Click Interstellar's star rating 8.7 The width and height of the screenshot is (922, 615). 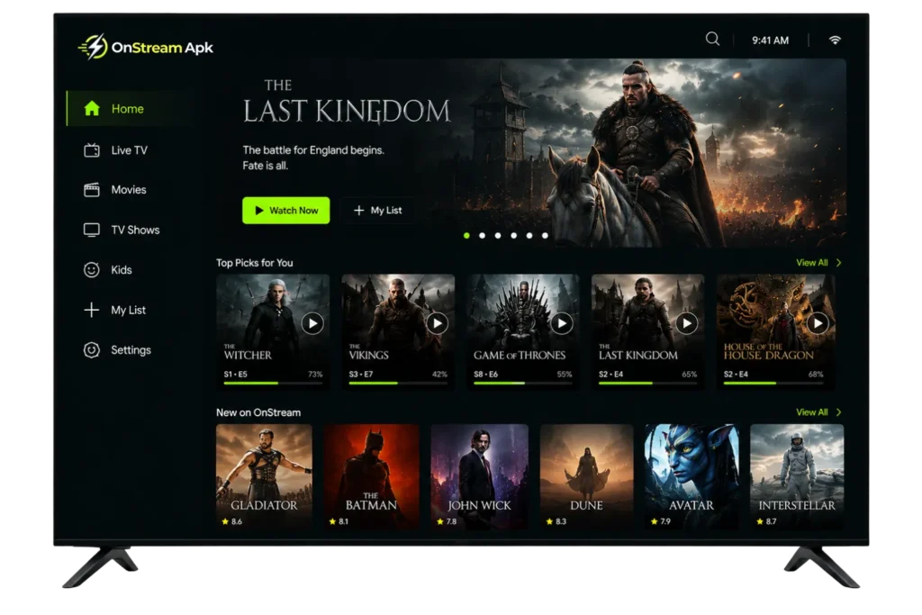pyautogui.click(x=766, y=521)
